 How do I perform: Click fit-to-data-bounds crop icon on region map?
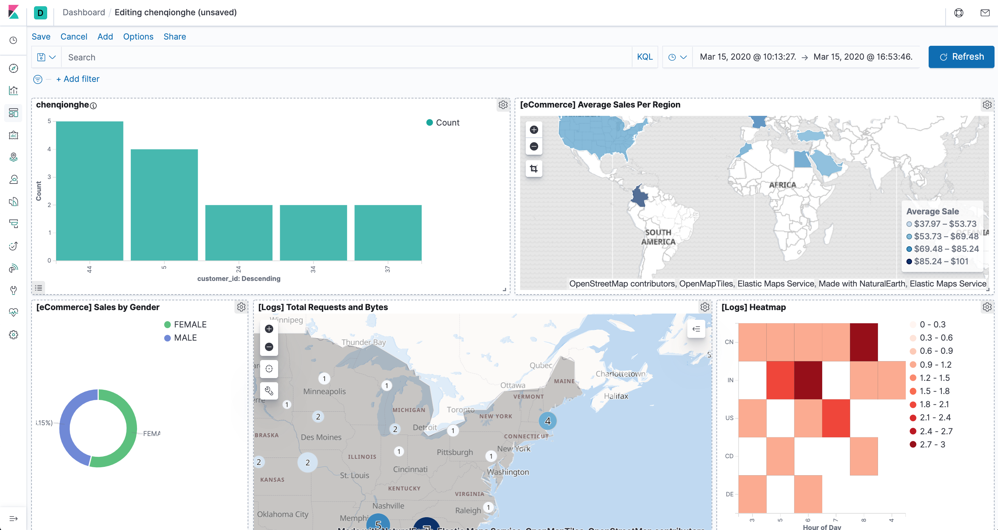click(x=534, y=169)
